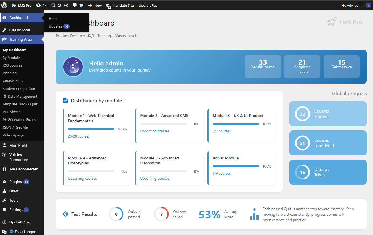
Task: Click the Users sidebar icon
Action: 4,191
